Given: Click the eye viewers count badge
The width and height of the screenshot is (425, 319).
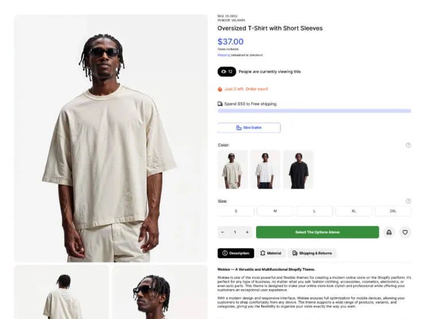Looking at the screenshot, I should (227, 72).
